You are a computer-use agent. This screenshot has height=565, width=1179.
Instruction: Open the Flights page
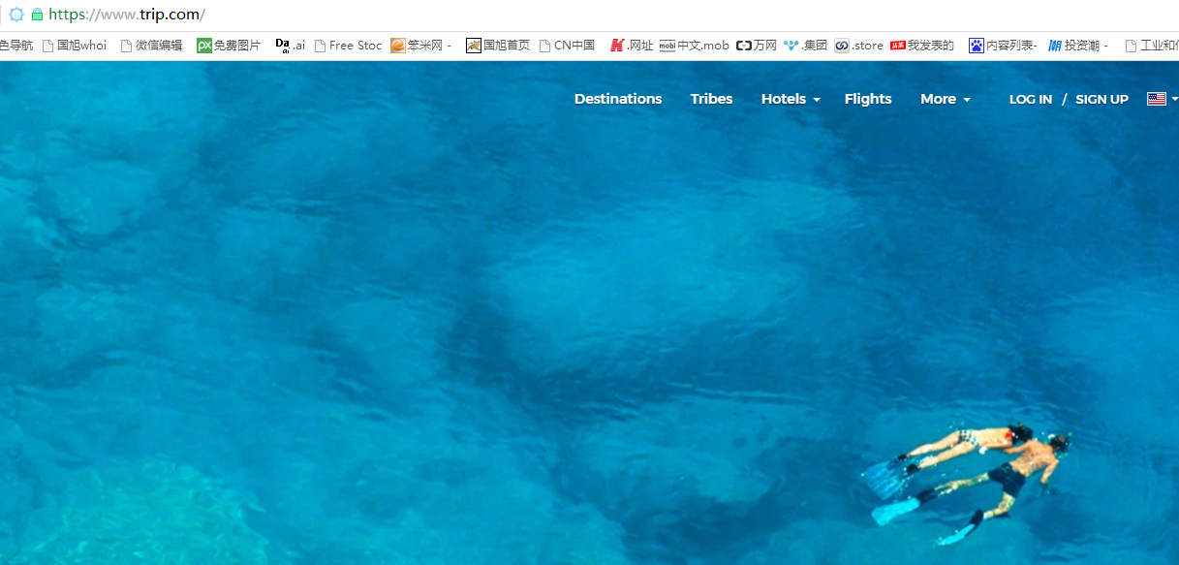(x=868, y=99)
